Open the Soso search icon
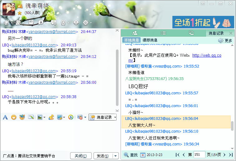The height and width of the screenshot is (161, 236). (x=71, y=117)
